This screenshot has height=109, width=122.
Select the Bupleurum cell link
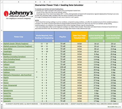7,54
